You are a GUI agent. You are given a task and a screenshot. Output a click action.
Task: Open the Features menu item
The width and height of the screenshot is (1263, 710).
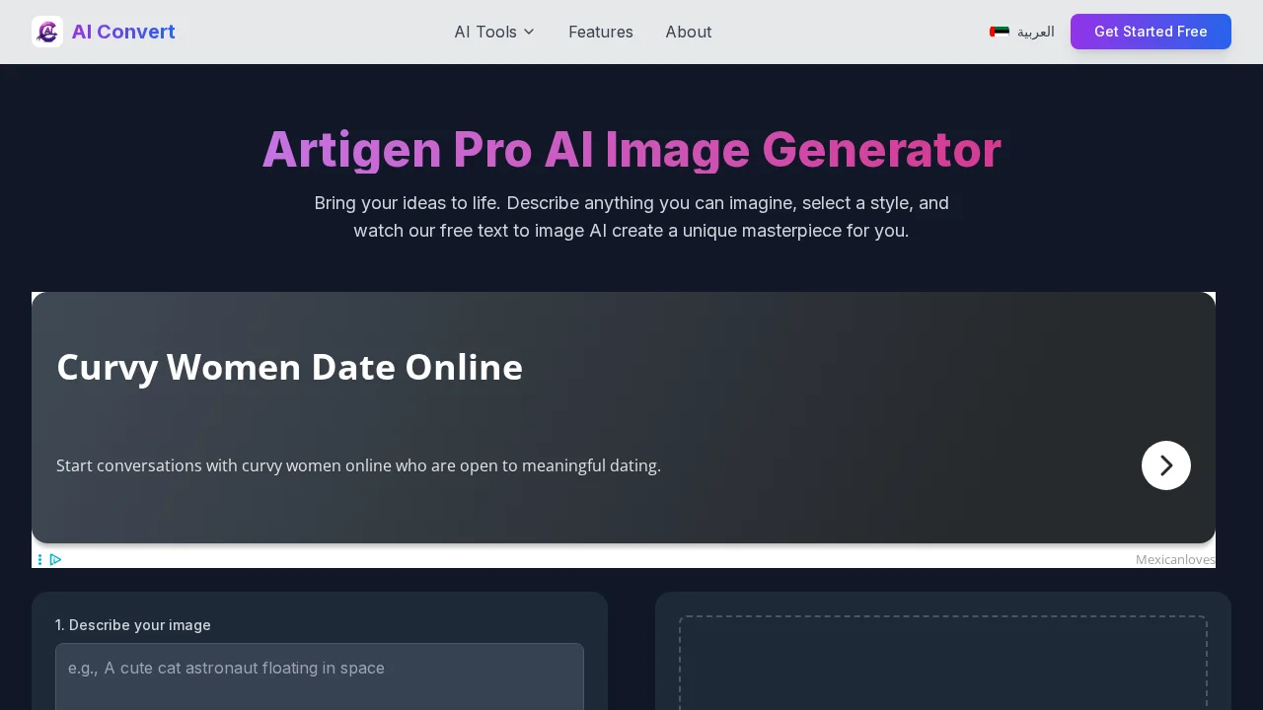coord(601,32)
